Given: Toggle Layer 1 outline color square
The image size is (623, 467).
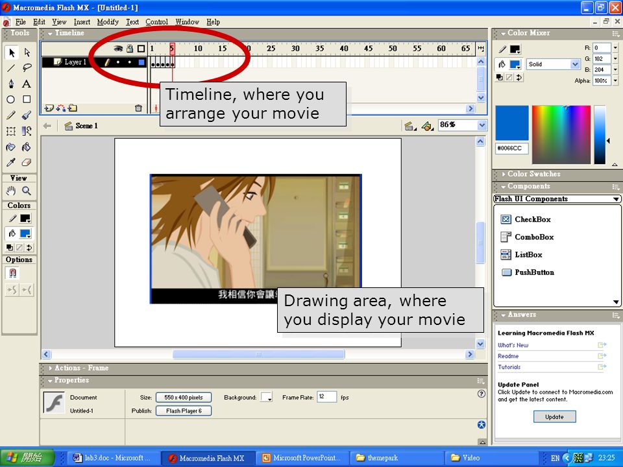Looking at the screenshot, I should pos(141,62).
